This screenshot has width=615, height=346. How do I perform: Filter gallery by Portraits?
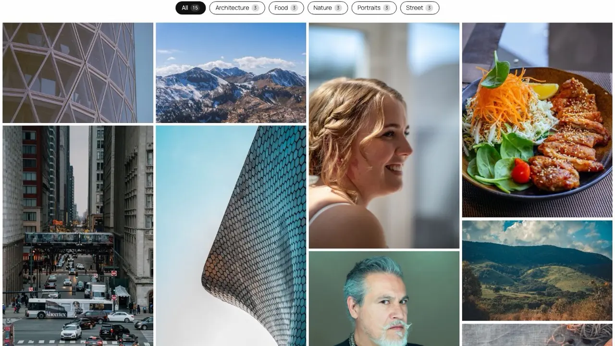click(x=374, y=8)
